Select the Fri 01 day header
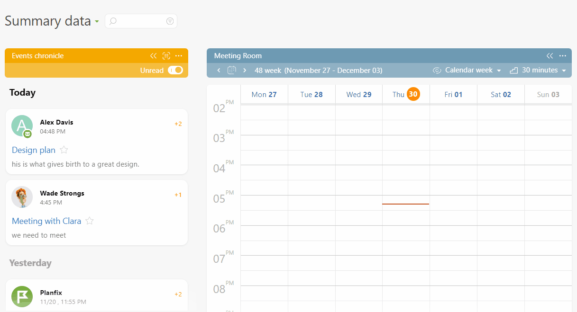577x312 pixels. pos(453,95)
